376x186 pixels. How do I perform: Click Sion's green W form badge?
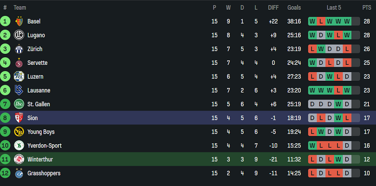(338, 118)
